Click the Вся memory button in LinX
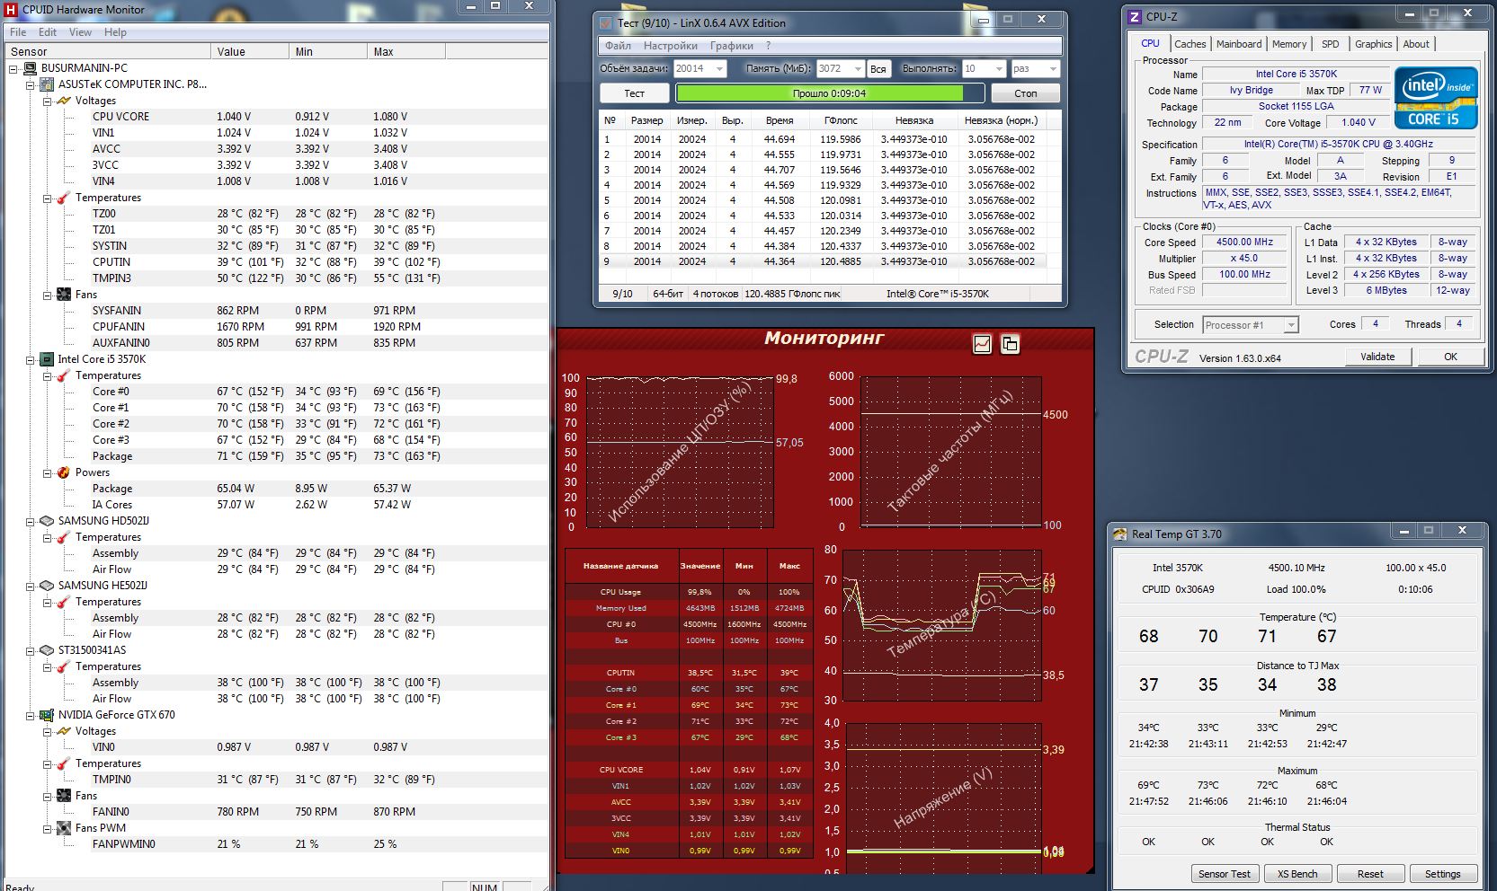1497x891 pixels. (878, 69)
